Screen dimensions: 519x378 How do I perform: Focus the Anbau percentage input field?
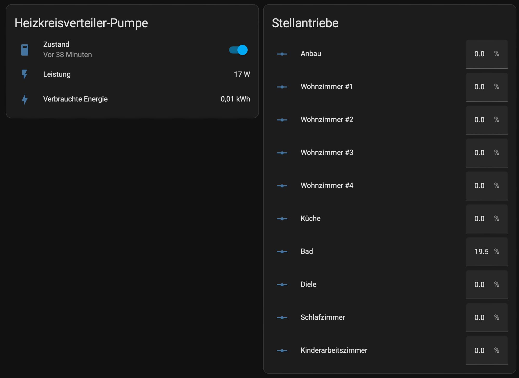[487, 54]
